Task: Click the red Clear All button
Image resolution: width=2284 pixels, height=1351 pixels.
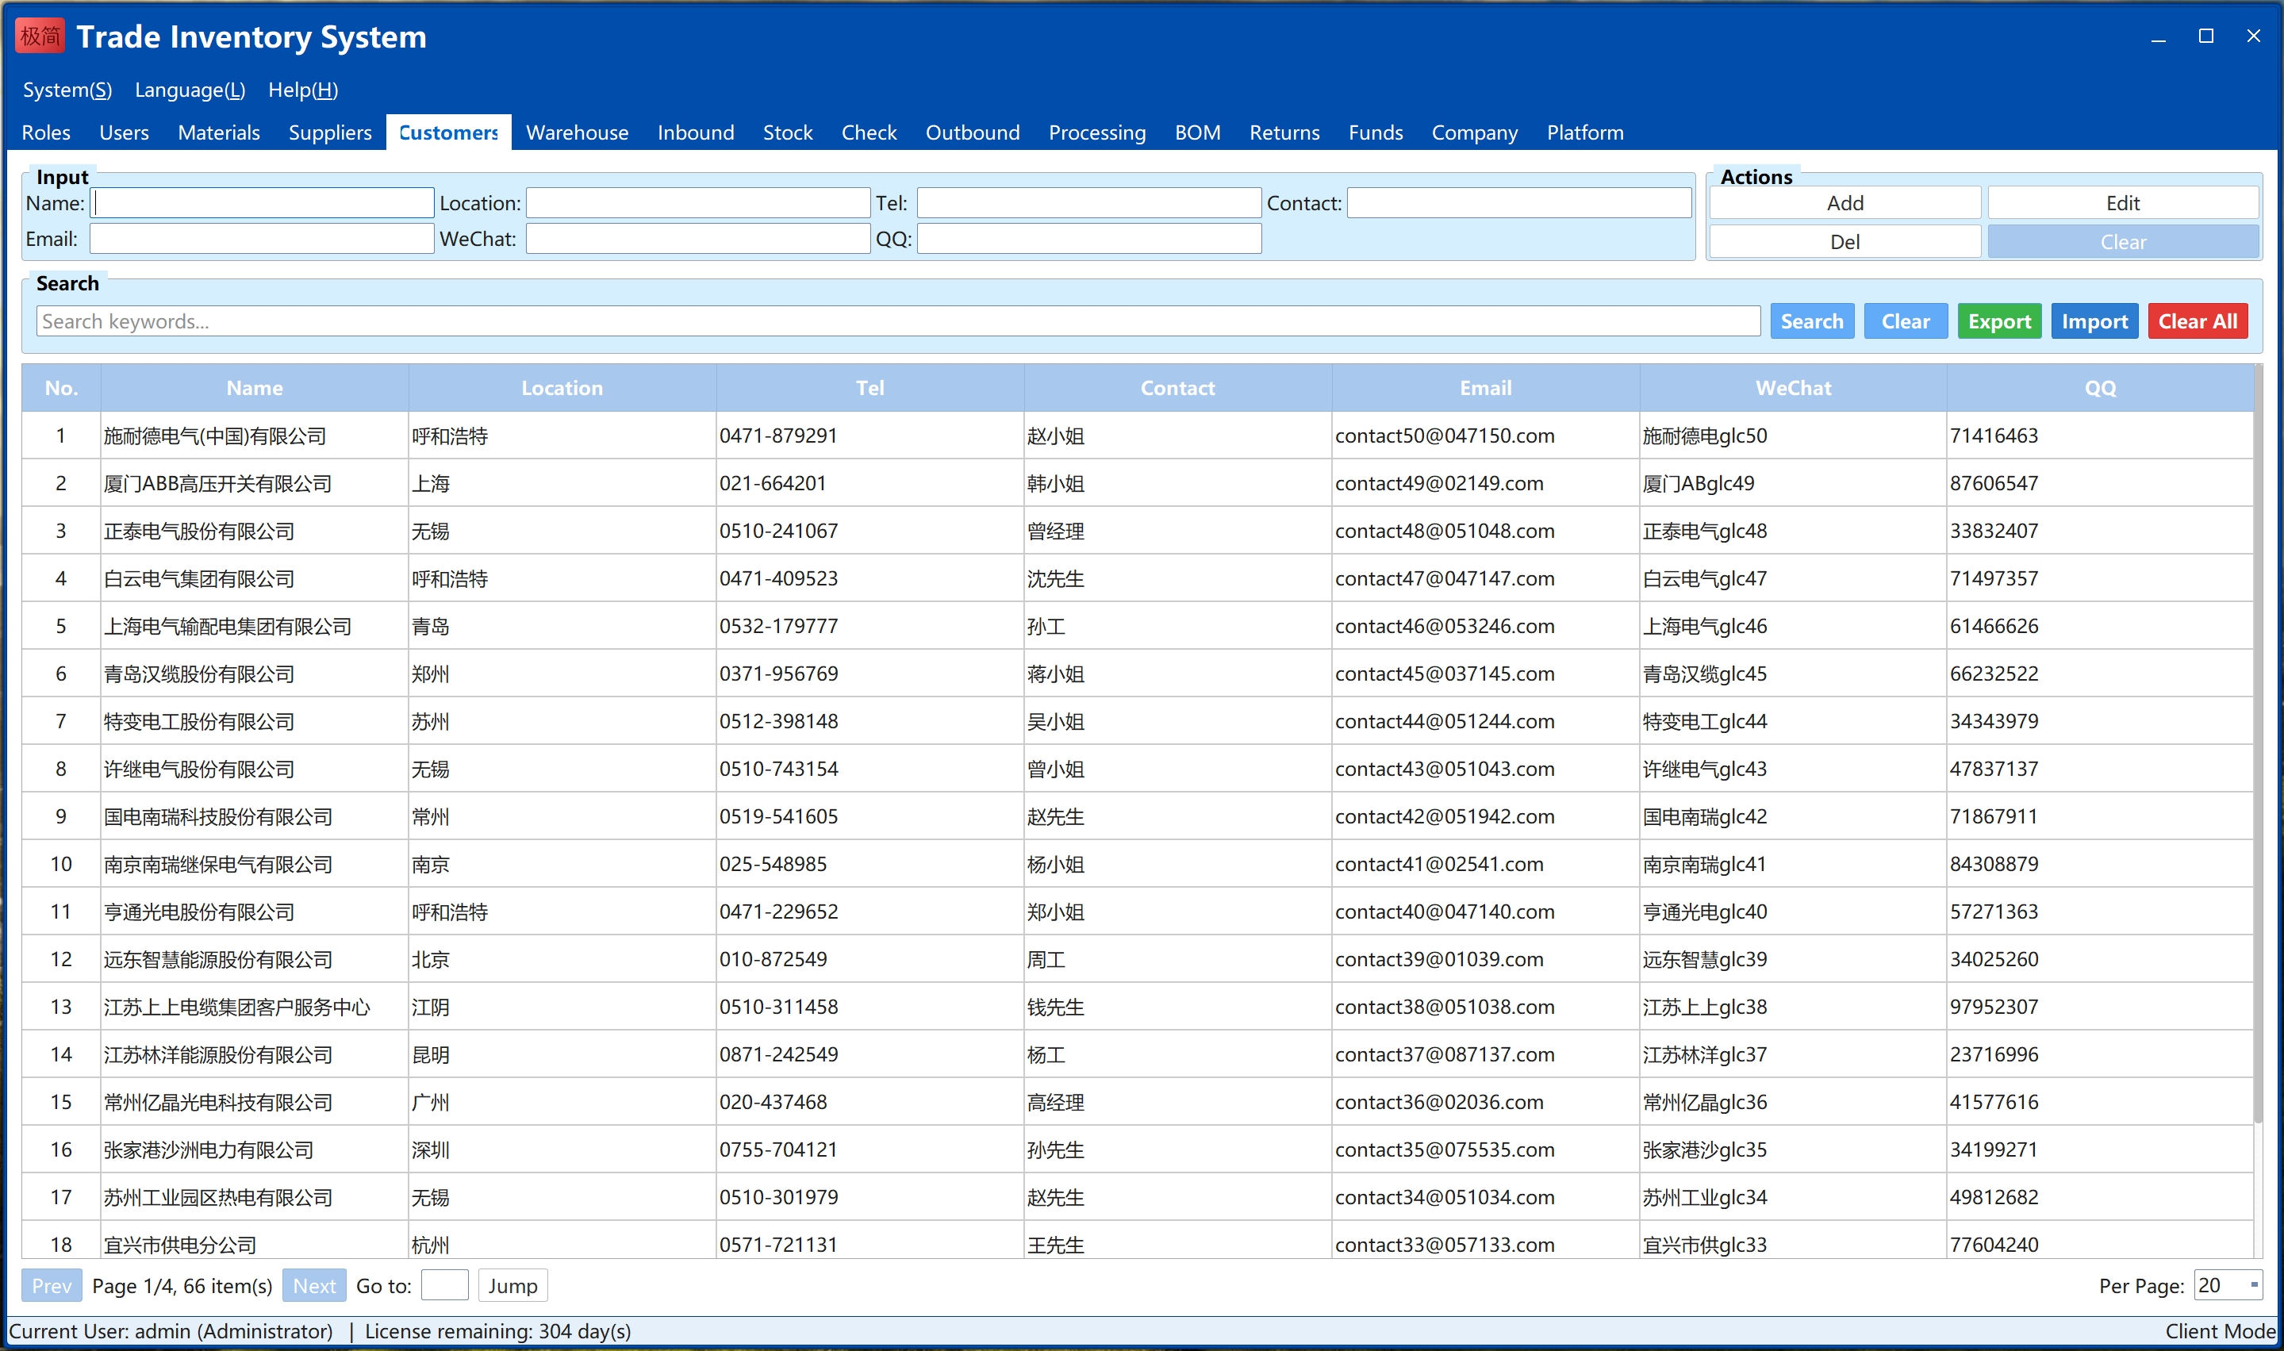Action: (x=2198, y=321)
